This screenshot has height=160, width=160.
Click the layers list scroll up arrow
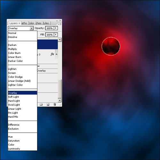pos(60,40)
